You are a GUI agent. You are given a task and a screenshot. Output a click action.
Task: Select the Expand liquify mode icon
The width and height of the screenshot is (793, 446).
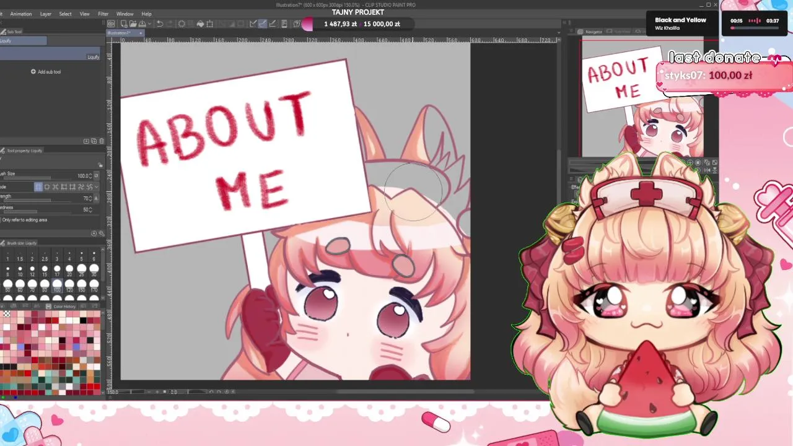47,186
